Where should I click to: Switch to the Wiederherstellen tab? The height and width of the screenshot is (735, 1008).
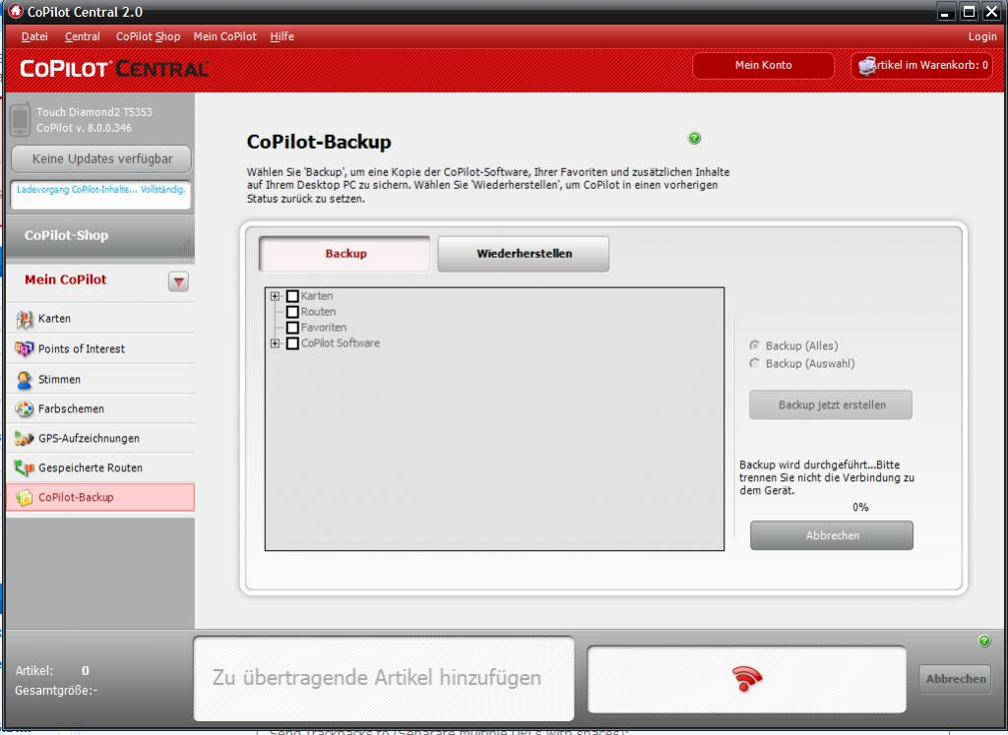pyautogui.click(x=524, y=254)
